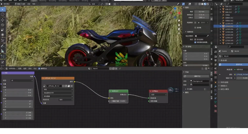Screen dimensions: 248x134
Task: Toggle the 使用节点 checkbox in node editor
Action: pyautogui.click(x=39, y=69)
